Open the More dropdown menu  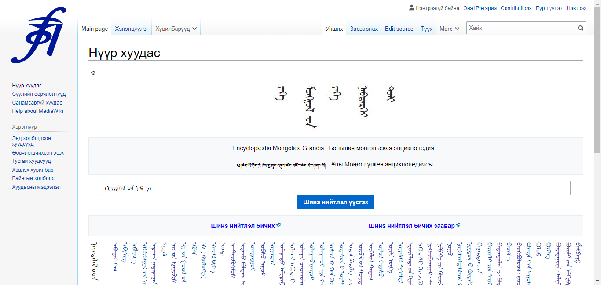[449, 29]
